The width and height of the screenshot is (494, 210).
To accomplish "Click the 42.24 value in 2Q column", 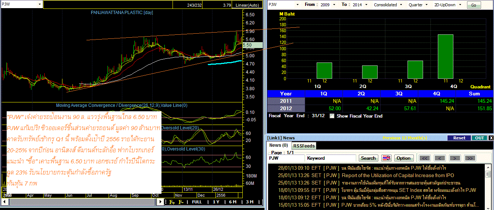I will pyautogui.click(x=372, y=108).
